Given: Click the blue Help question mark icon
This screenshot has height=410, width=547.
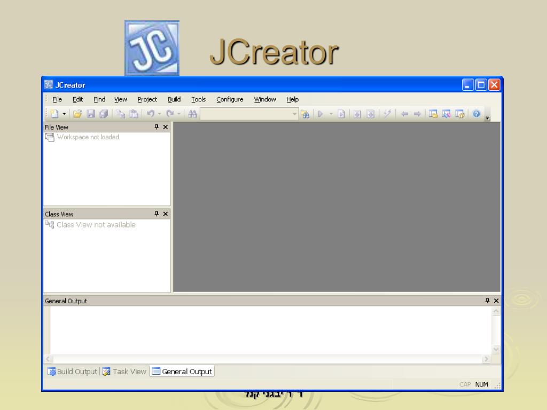Looking at the screenshot, I should click(476, 114).
